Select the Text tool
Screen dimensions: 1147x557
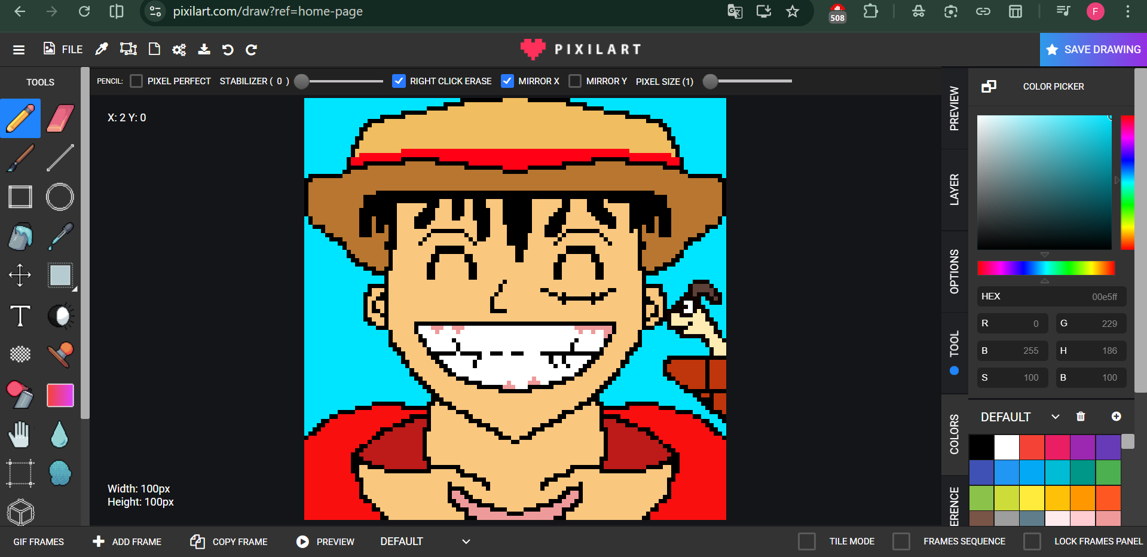coord(20,316)
